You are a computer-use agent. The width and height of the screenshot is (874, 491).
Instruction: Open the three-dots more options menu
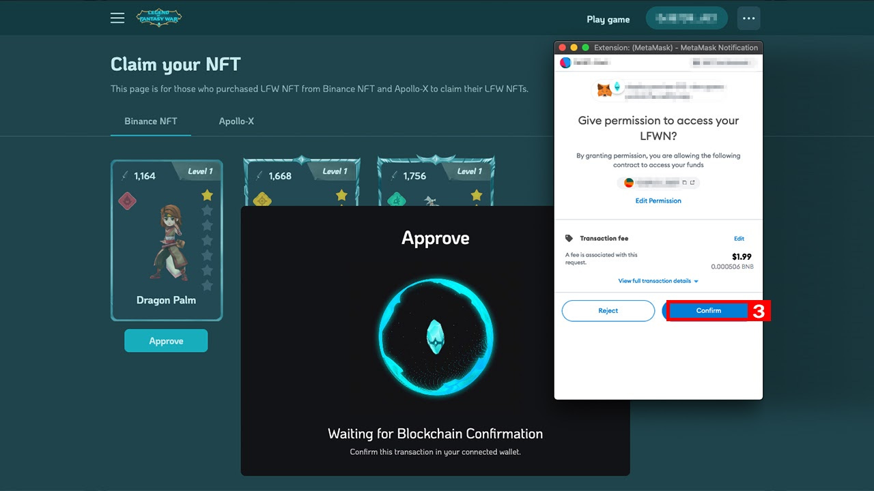coord(749,18)
